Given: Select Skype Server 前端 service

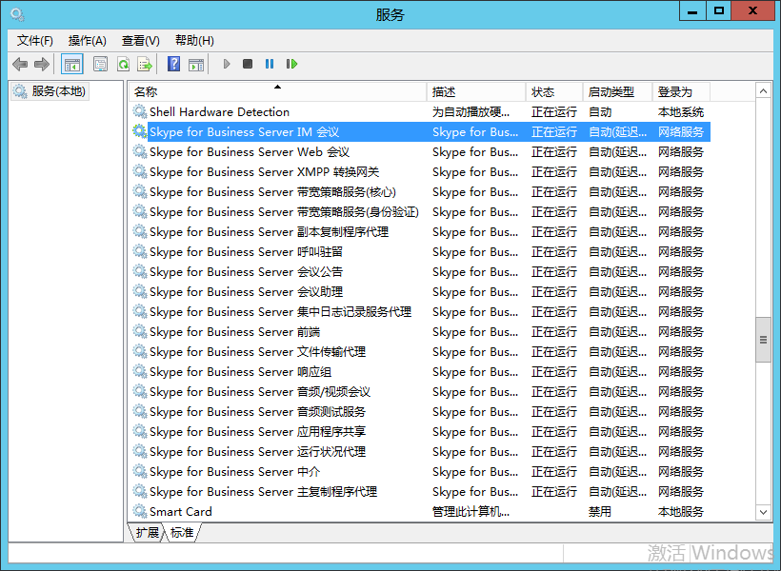Looking at the screenshot, I should [x=420, y=331].
